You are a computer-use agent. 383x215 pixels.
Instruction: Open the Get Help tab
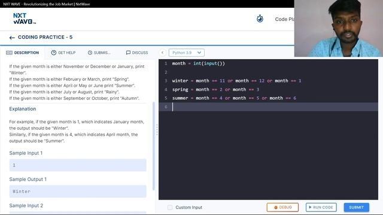click(x=63, y=53)
